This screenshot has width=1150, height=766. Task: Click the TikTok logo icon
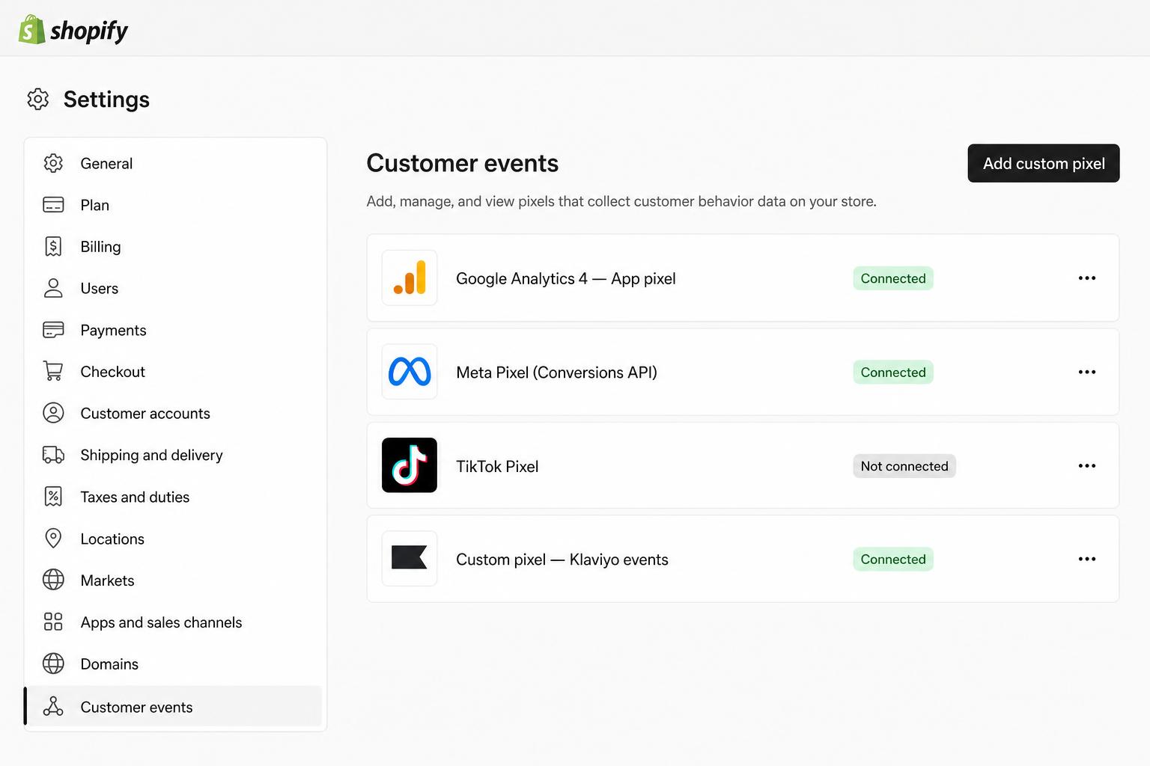(x=410, y=465)
